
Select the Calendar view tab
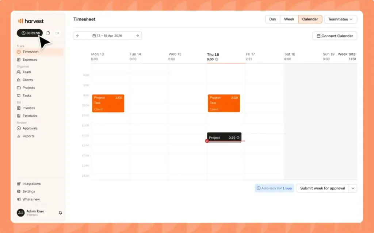coord(310,19)
